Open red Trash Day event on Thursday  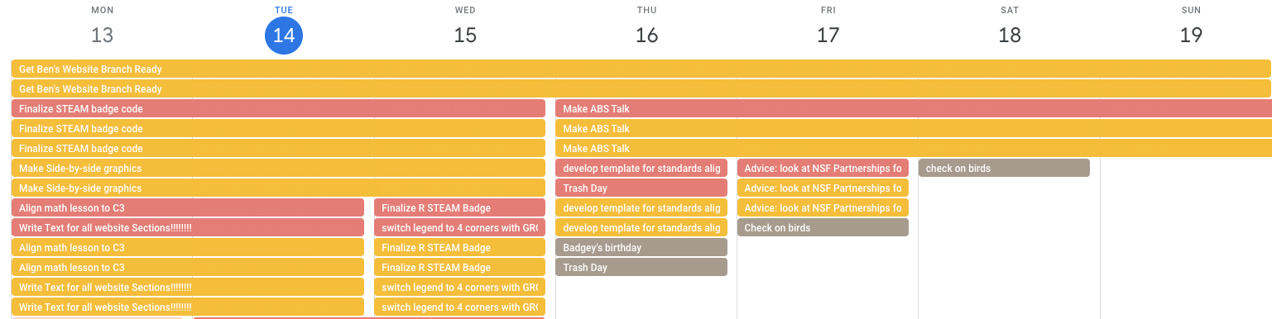(x=641, y=188)
